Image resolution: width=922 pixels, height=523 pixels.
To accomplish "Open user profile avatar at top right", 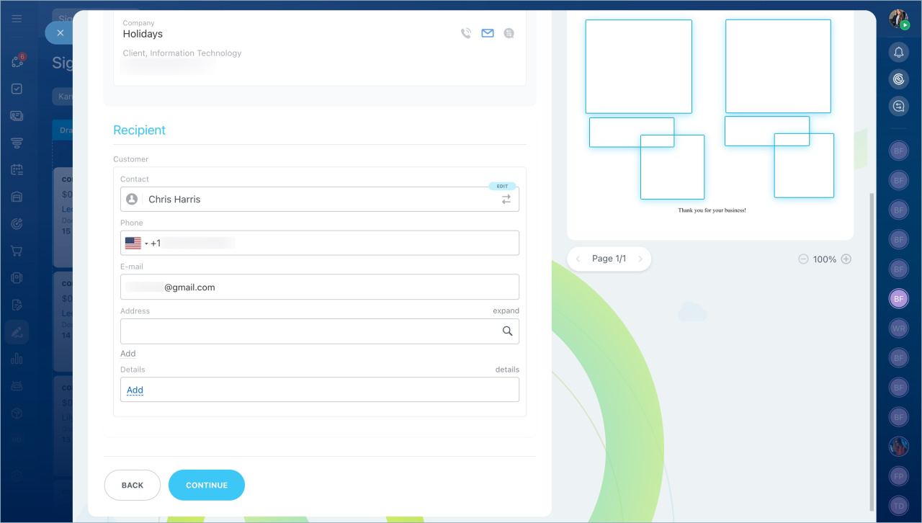I will click(x=898, y=19).
